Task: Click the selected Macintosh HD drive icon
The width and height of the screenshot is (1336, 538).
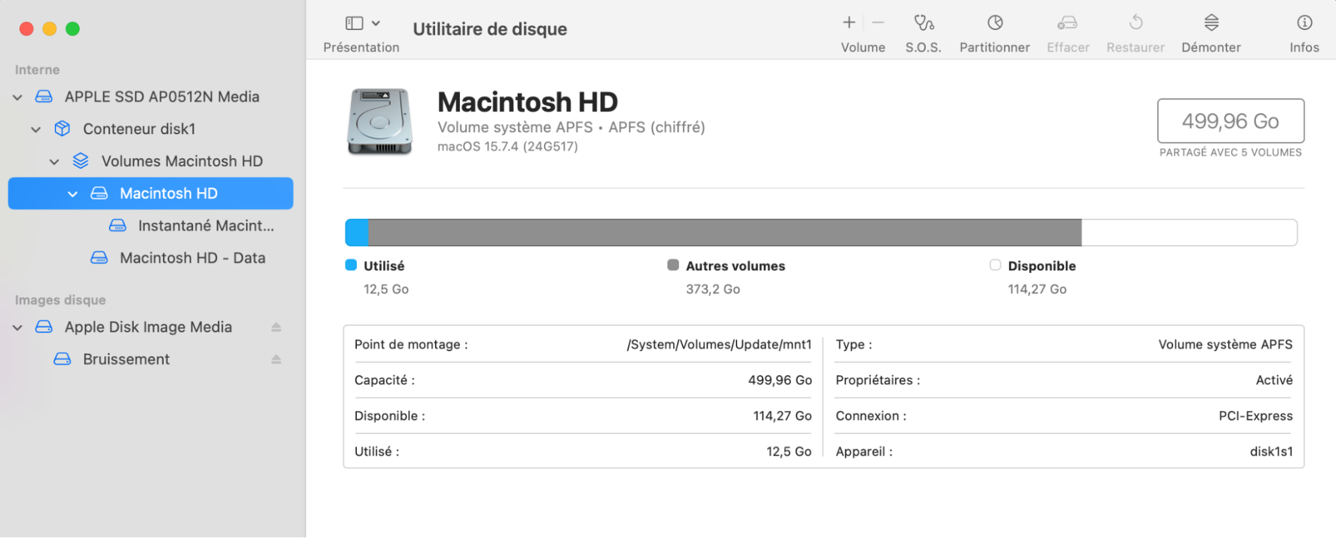Action: coord(99,193)
